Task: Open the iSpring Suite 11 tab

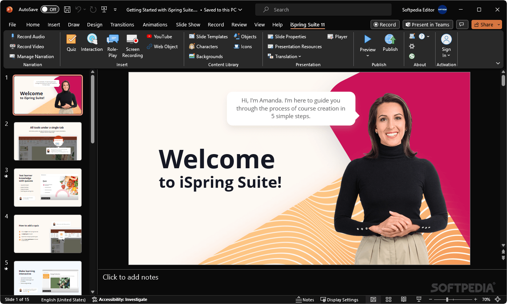Action: click(x=308, y=24)
